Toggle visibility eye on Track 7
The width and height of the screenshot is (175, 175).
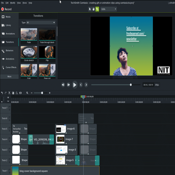point(9,106)
